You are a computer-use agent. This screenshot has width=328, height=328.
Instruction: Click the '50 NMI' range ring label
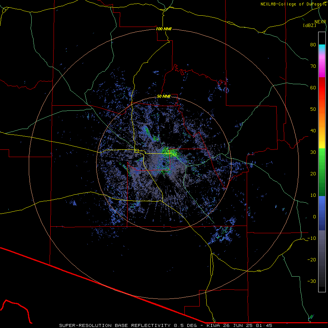click(164, 97)
